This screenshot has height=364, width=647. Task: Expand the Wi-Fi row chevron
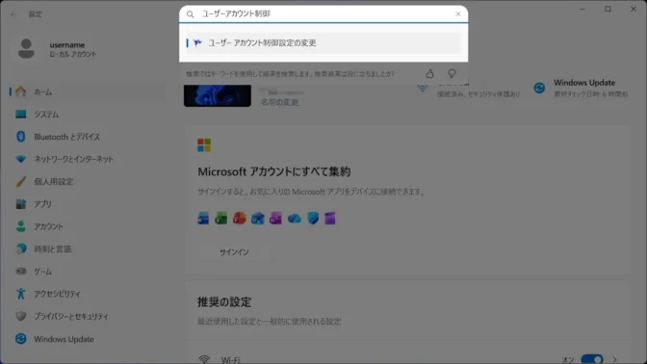coord(615,359)
